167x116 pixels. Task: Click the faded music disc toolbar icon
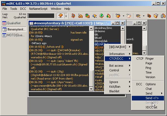[129, 16]
